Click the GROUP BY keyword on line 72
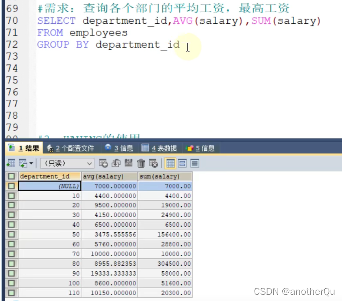Viewport: 342px width, 301px height. click(63, 45)
